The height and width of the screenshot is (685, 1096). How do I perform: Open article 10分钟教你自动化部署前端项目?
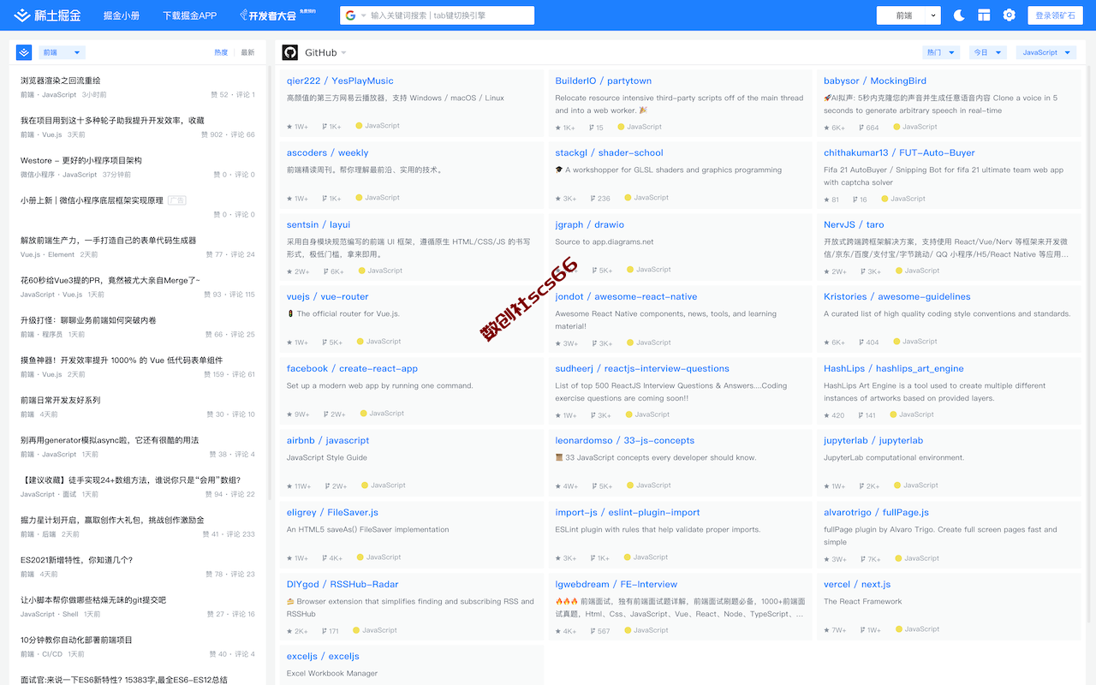[76, 640]
